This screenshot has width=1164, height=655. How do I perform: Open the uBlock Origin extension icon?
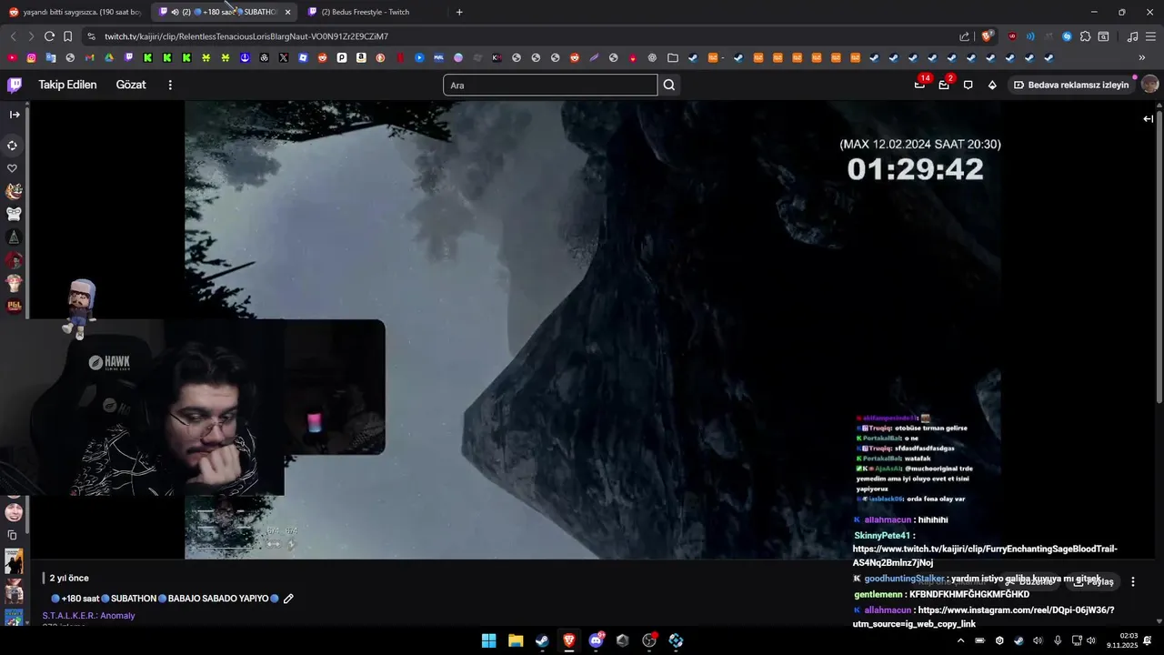tap(1012, 36)
